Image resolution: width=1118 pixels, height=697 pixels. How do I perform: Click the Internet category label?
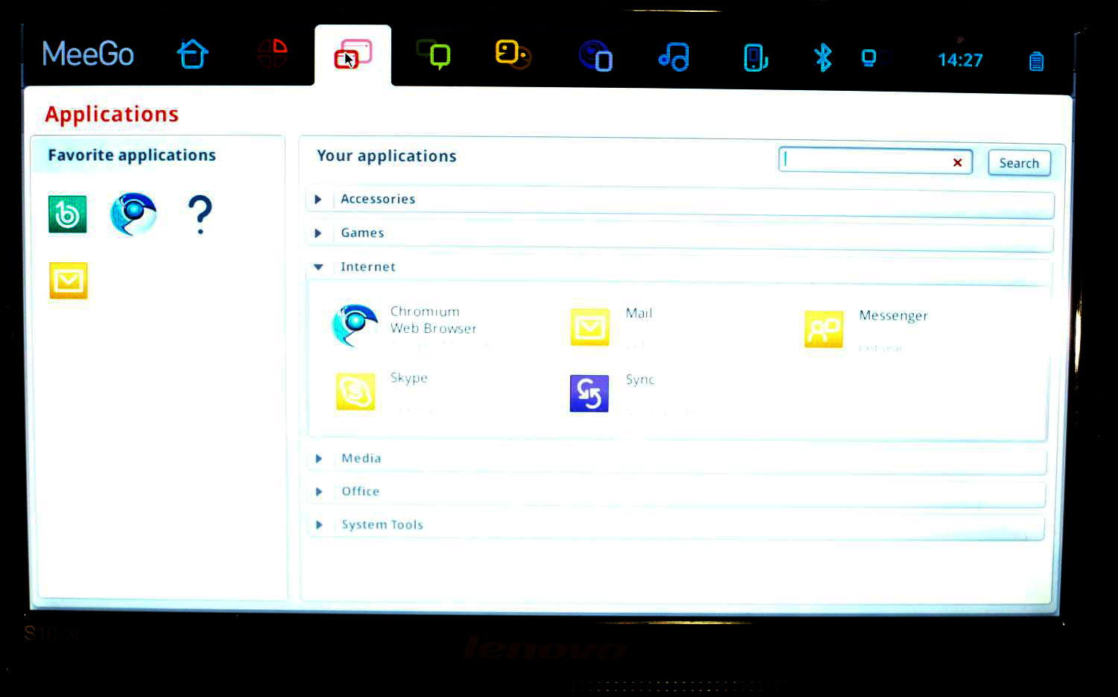pyautogui.click(x=368, y=267)
